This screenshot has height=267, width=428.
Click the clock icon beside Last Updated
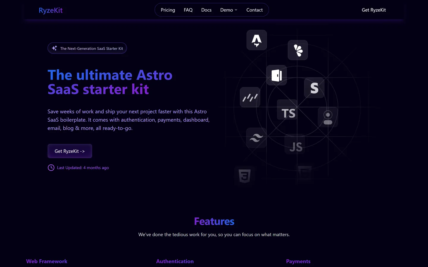(x=51, y=168)
